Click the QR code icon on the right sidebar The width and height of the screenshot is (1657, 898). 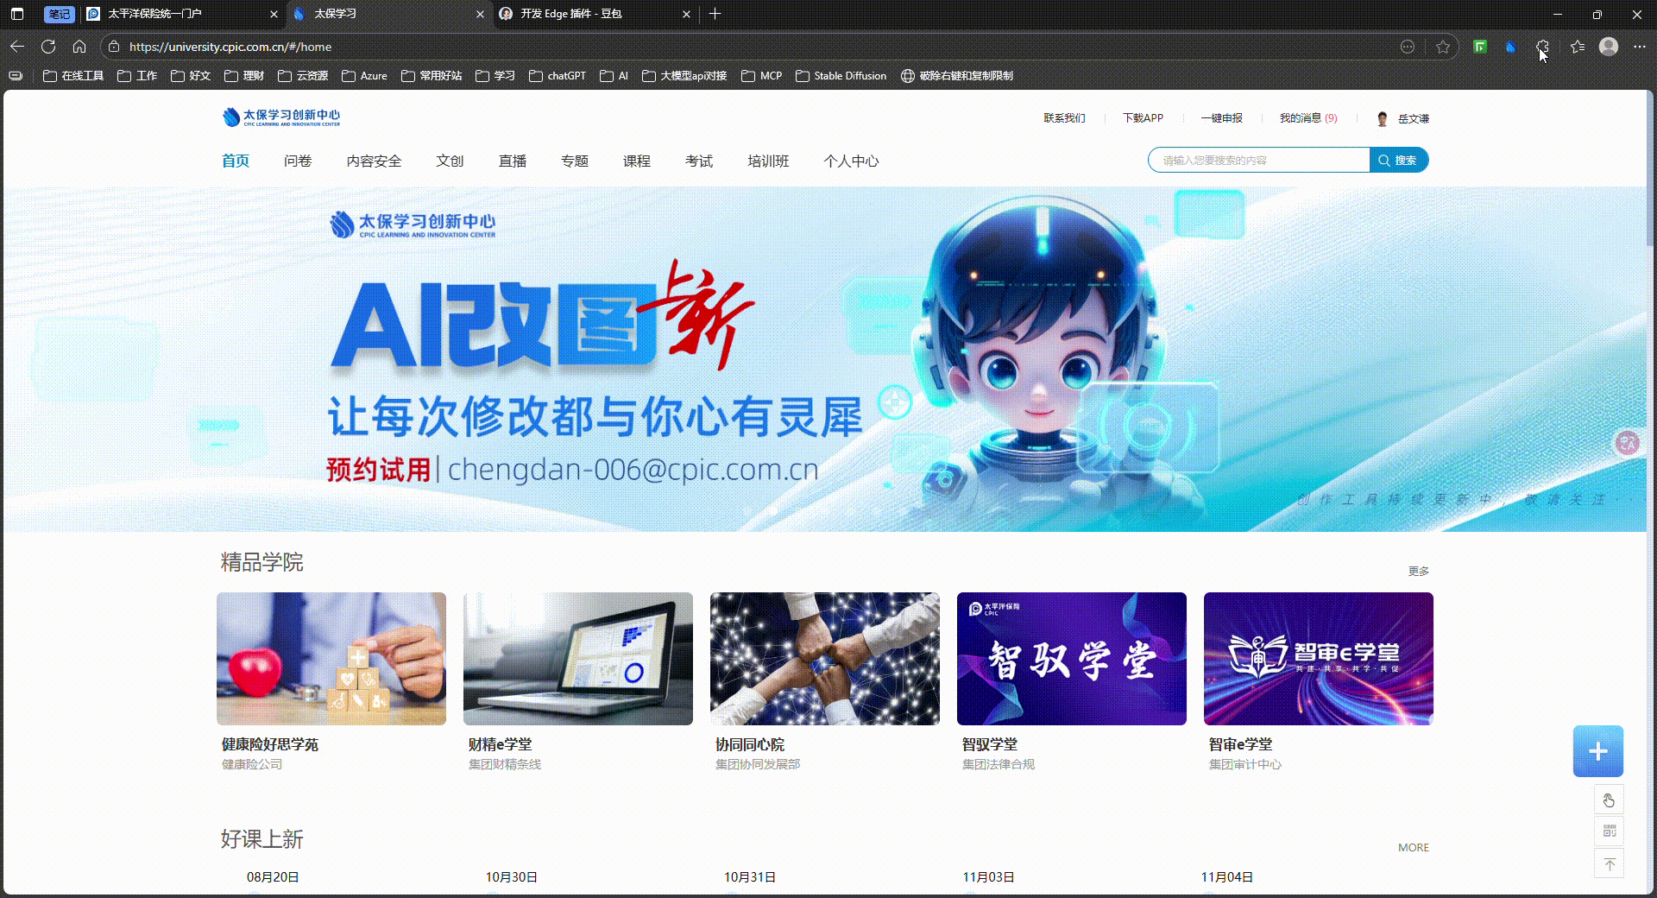point(1609,832)
